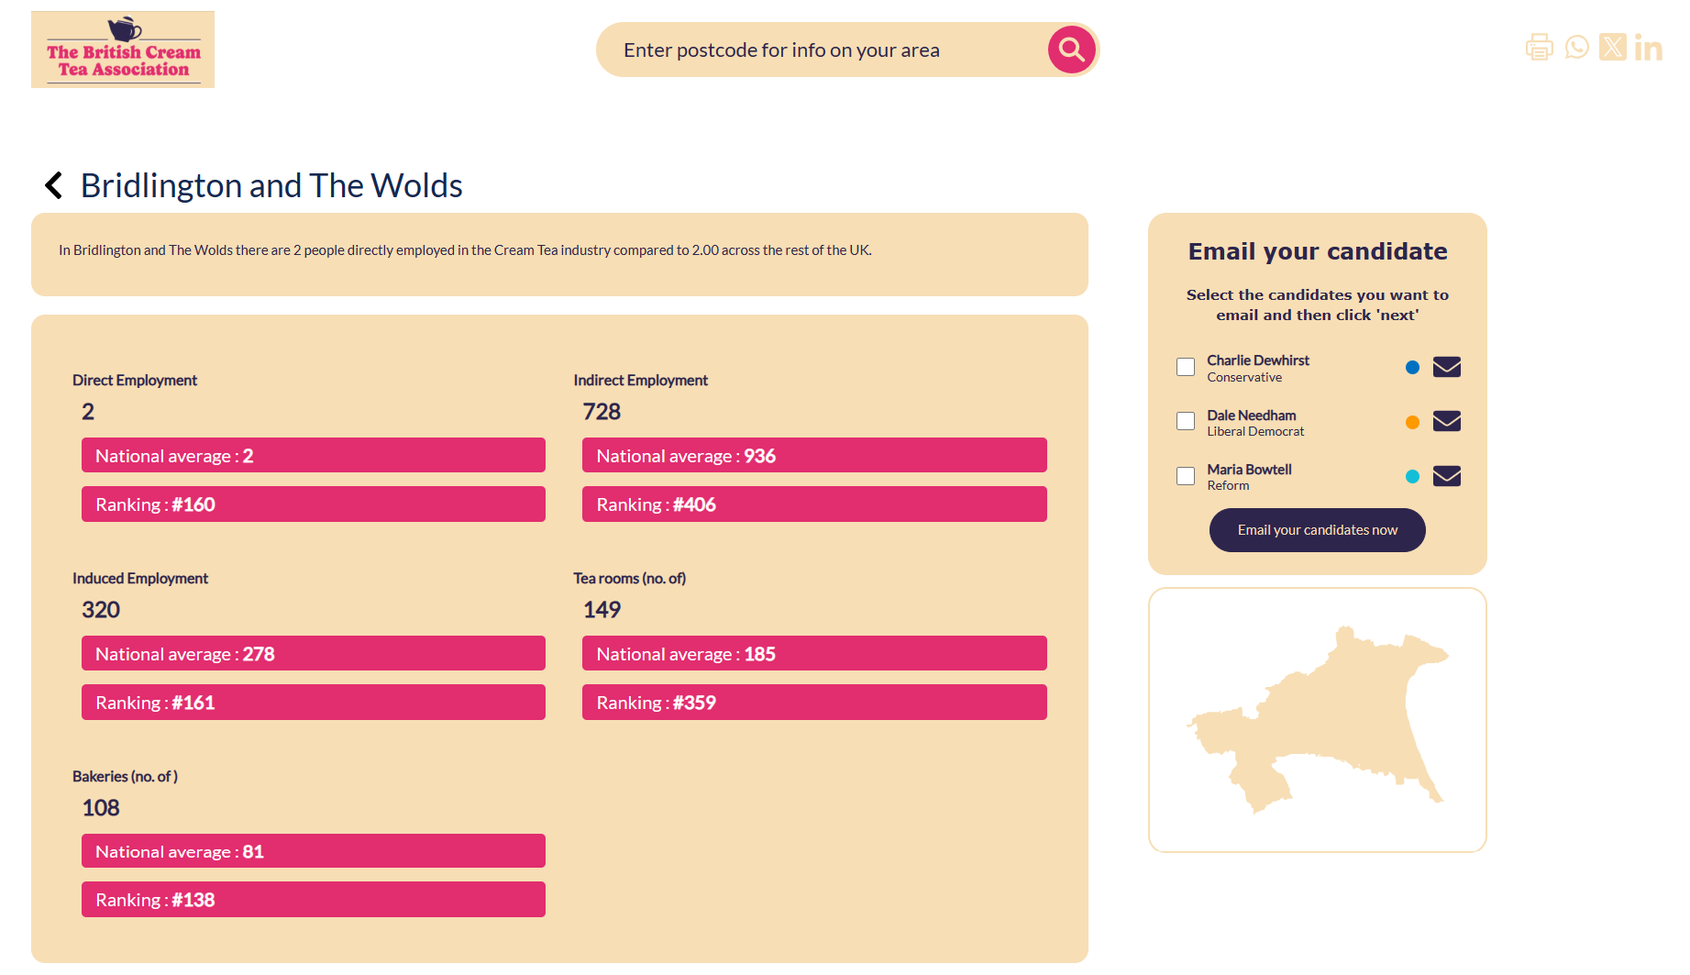Open LinkedIn sharing via the in icon

coord(1648,47)
